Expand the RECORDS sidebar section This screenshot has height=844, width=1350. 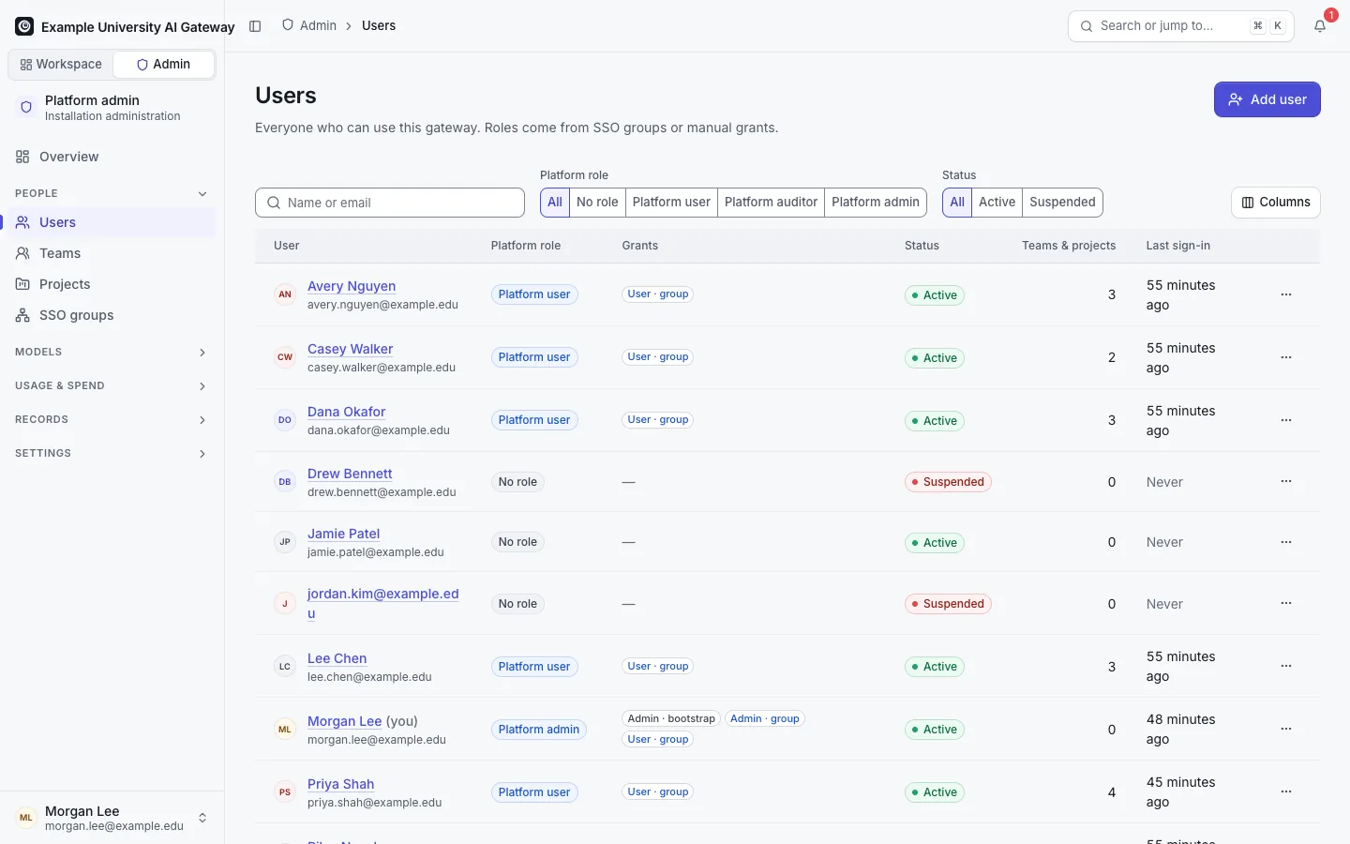112,419
